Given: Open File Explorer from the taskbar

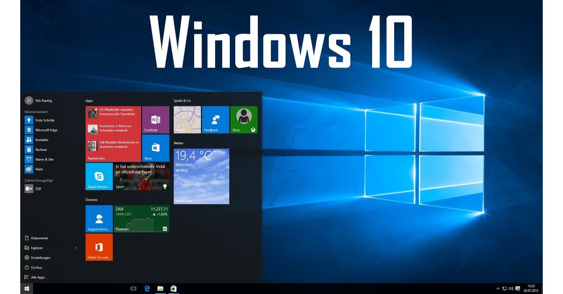Looking at the screenshot, I should 160,288.
